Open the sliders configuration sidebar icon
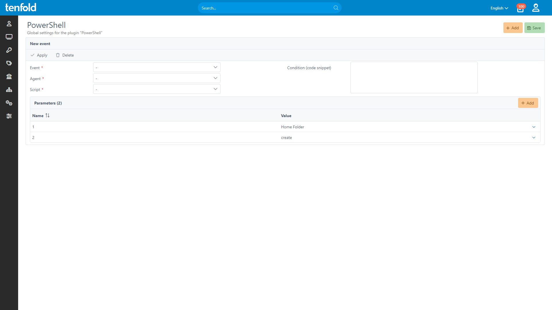This screenshot has width=552, height=310. click(9, 116)
